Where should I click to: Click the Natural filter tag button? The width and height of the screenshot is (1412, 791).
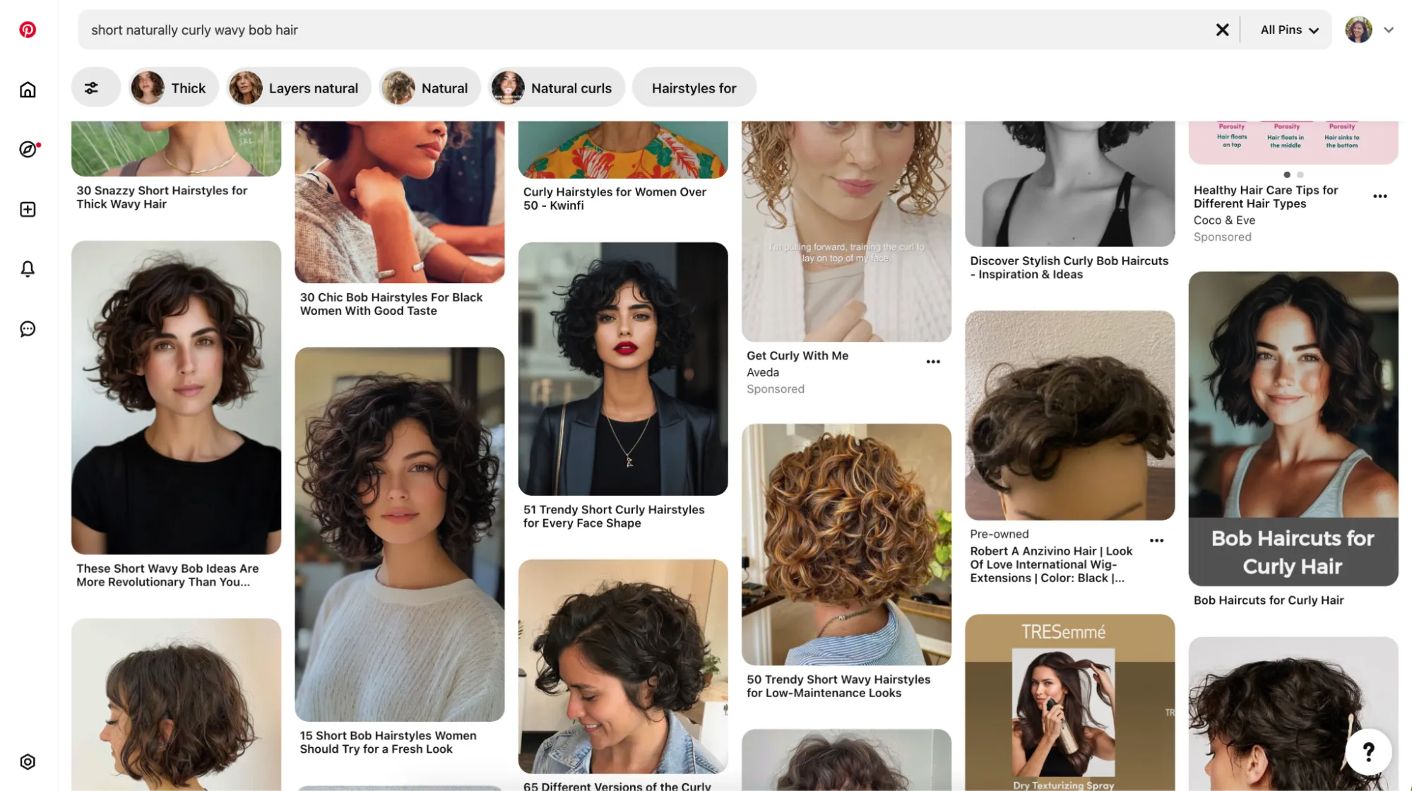pyautogui.click(x=429, y=88)
